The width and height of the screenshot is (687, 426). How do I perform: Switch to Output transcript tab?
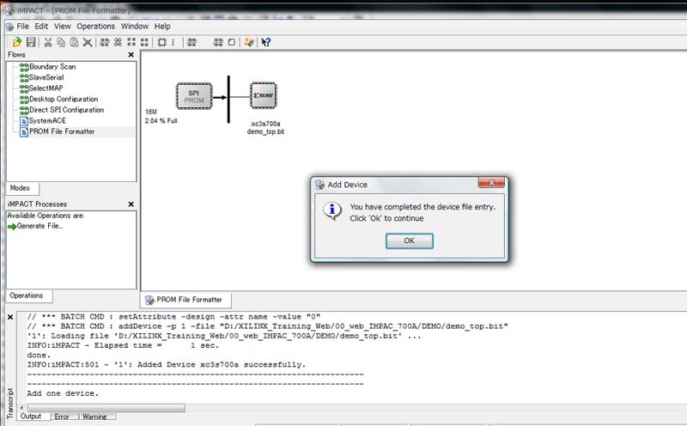(31, 417)
